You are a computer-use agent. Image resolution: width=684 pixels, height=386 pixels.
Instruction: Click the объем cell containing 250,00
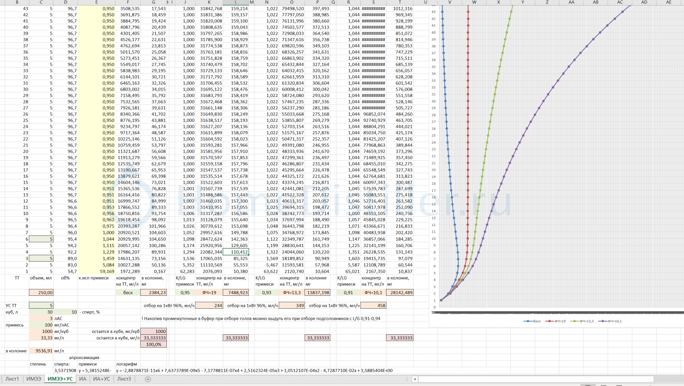click(41, 293)
